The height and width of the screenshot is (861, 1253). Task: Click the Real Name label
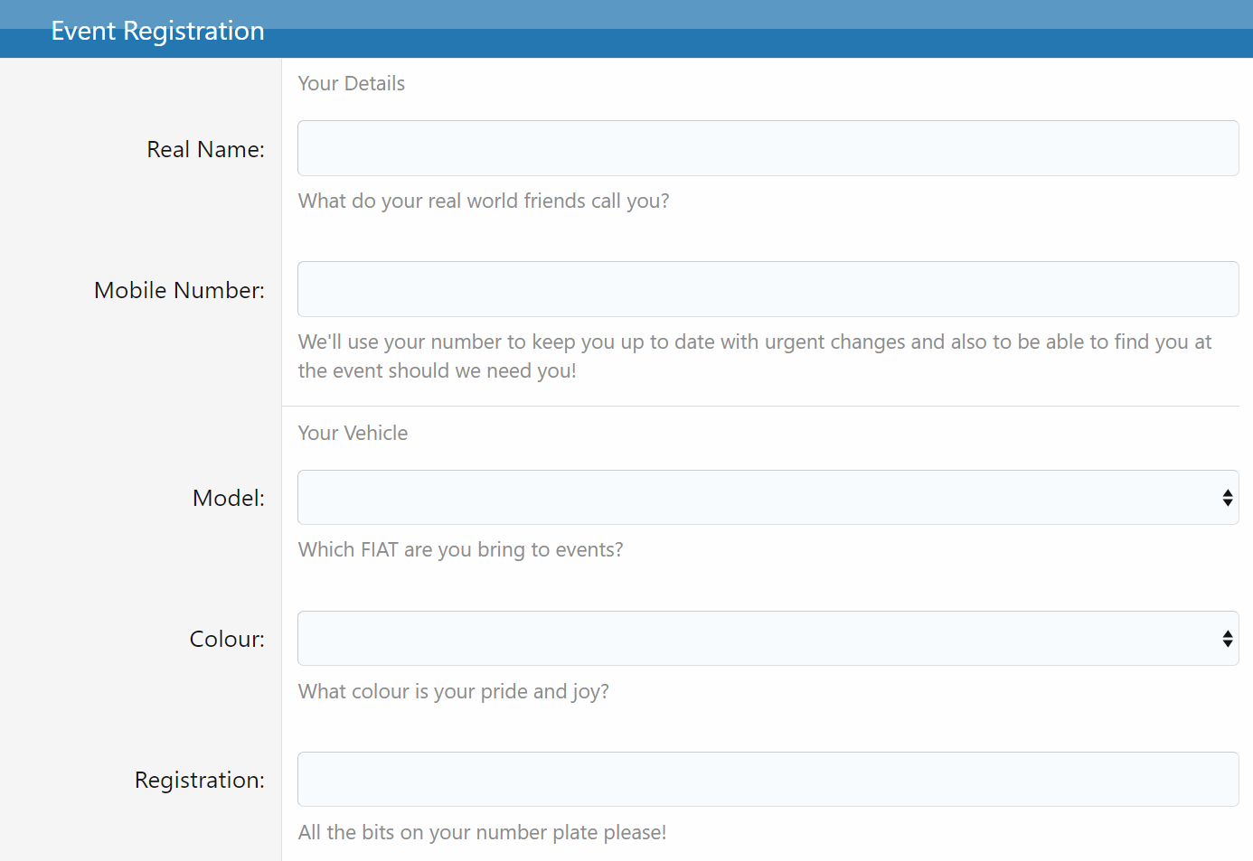[206, 149]
